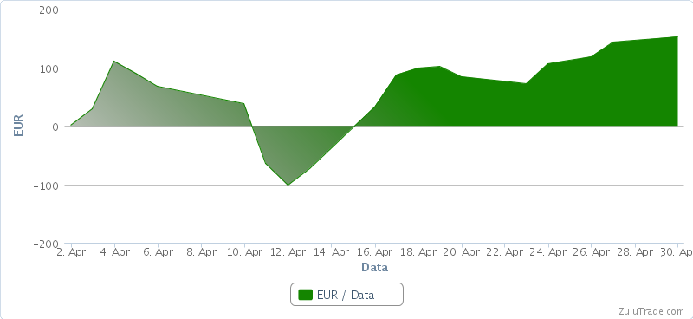Open the ZuluTrade.com credits link

pos(651,311)
